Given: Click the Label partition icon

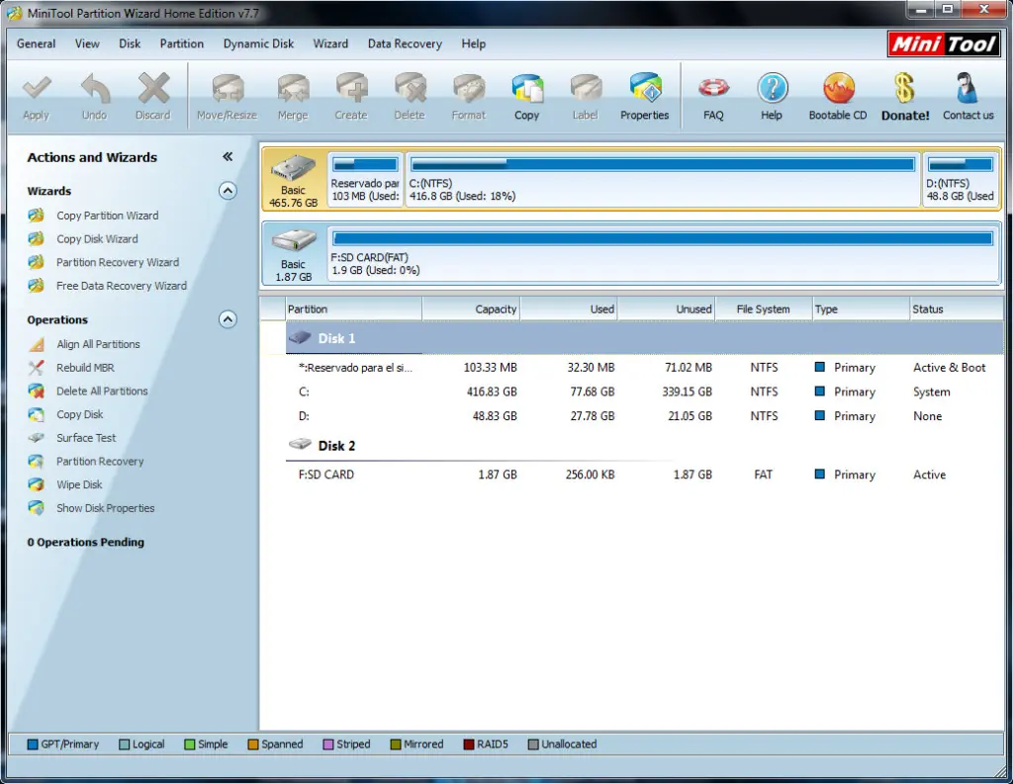Looking at the screenshot, I should pos(586,88).
